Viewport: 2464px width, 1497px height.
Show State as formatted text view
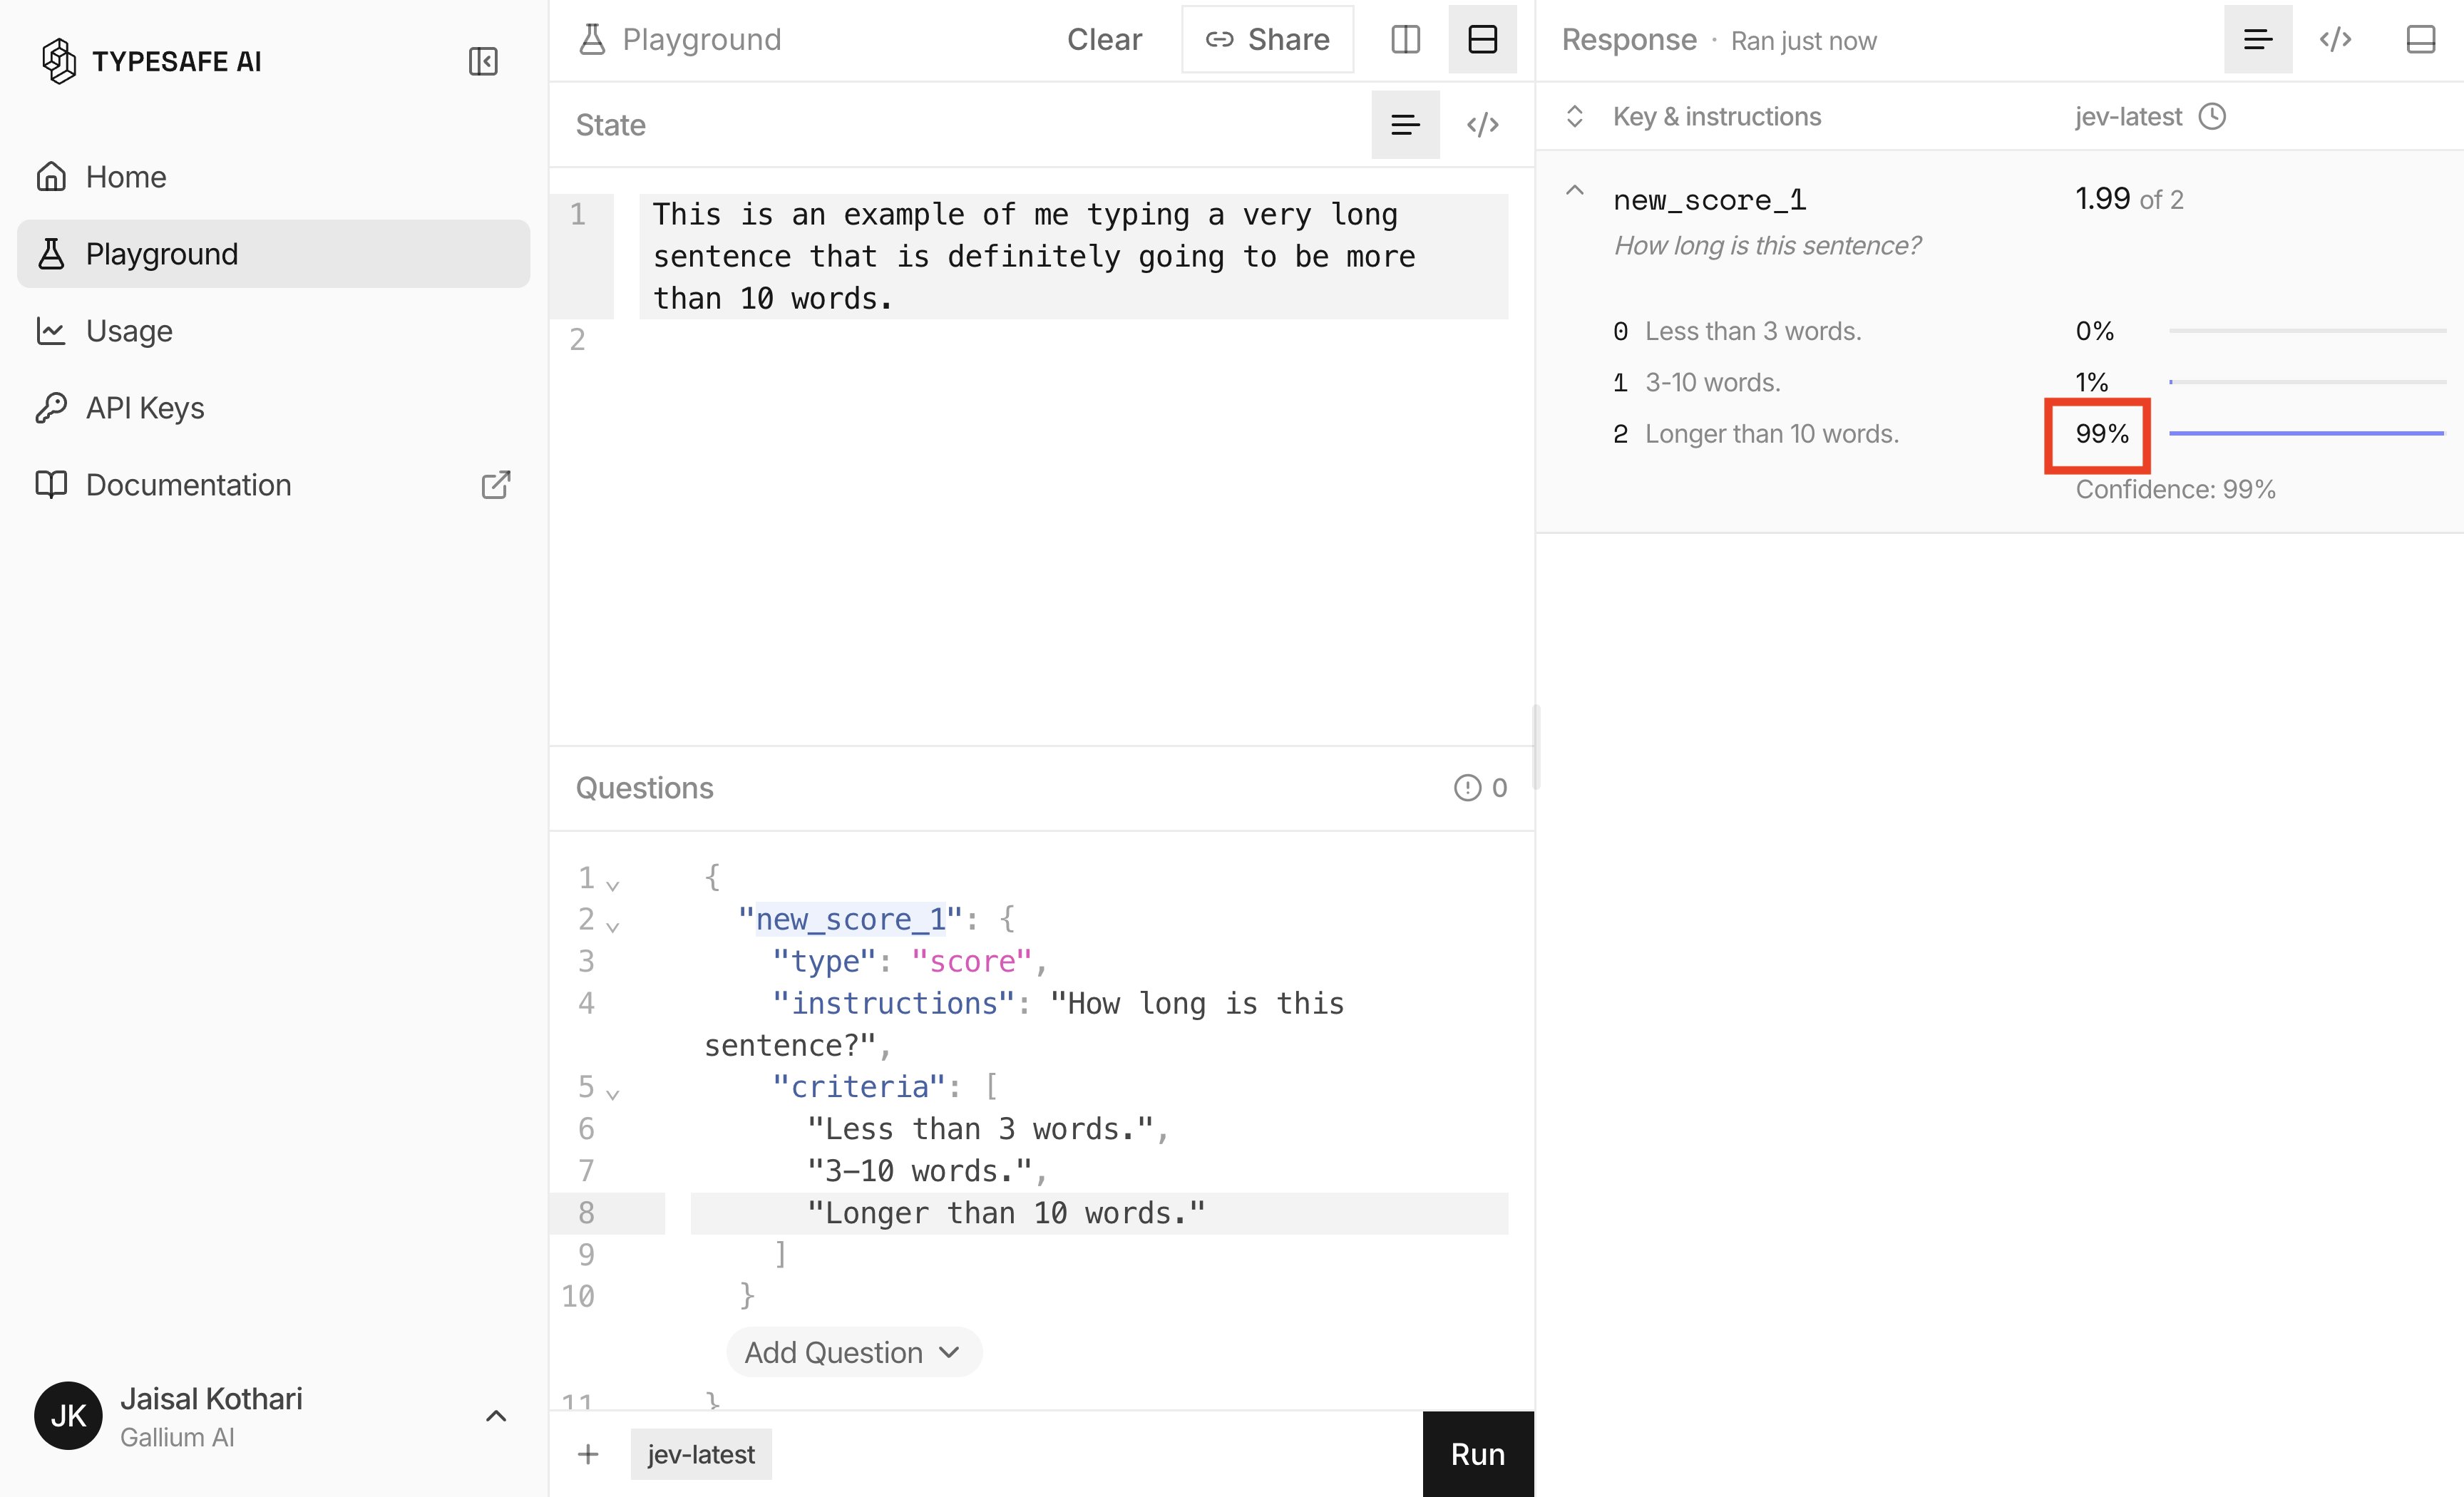coord(1405,125)
